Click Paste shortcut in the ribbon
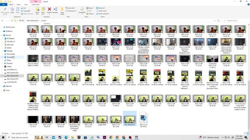The width and height of the screenshot is (250, 140). coord(27,14)
